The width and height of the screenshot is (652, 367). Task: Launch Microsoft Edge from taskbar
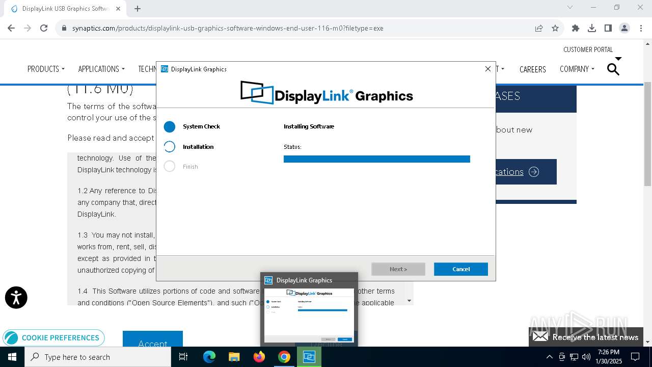[209, 357]
